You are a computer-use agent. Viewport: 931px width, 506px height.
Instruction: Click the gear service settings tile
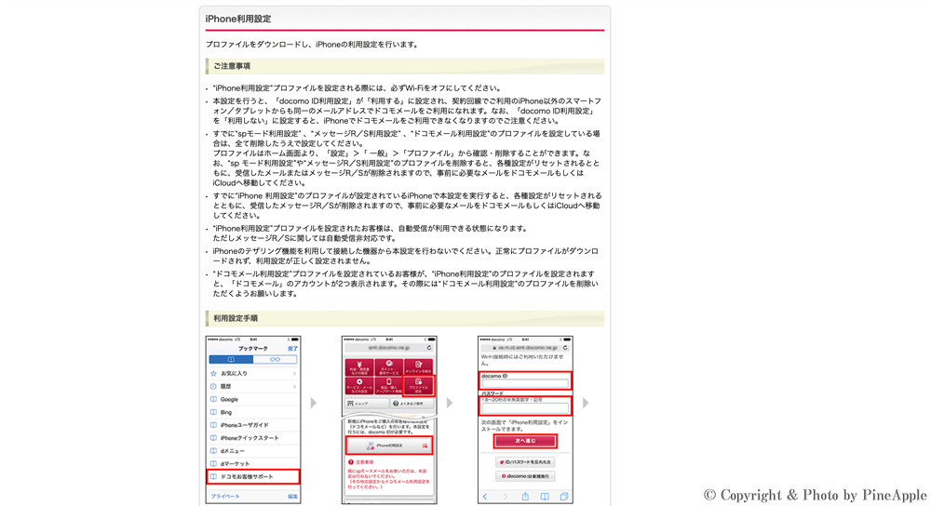(359, 385)
